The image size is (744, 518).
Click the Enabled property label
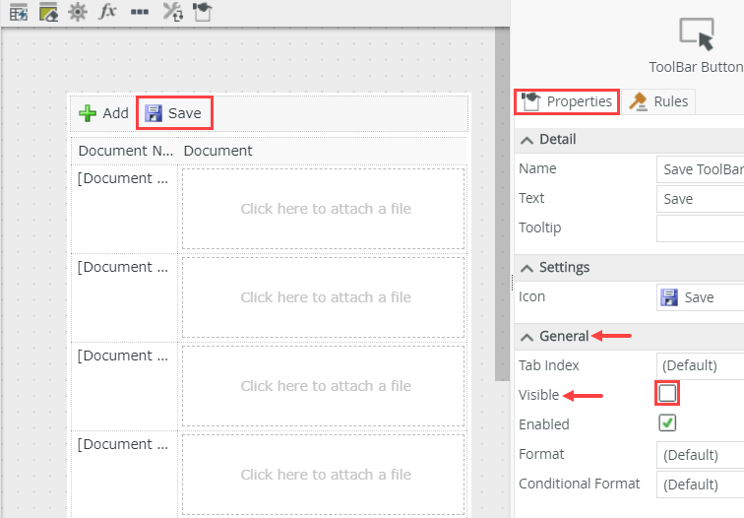(x=544, y=424)
